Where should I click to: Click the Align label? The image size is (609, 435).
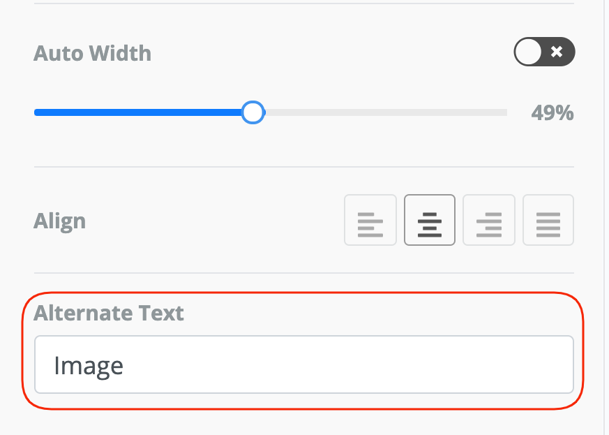click(60, 221)
